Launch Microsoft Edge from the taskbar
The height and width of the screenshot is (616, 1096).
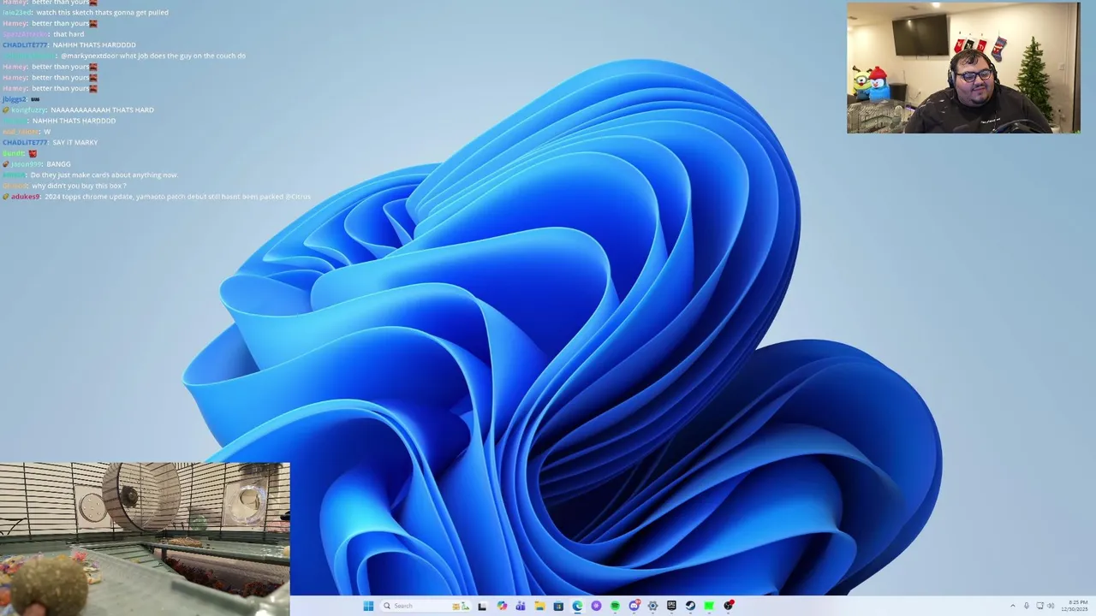[x=577, y=606]
